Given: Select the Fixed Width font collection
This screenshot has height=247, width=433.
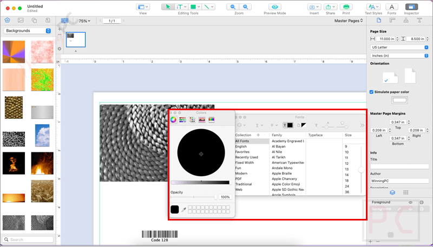Looking at the screenshot, I should point(245,163).
